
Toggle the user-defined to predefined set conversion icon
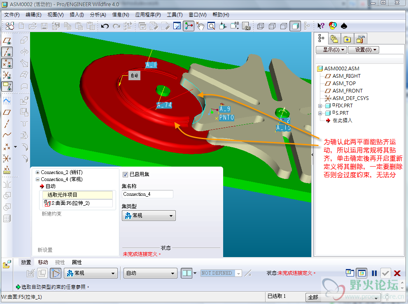[55, 273]
